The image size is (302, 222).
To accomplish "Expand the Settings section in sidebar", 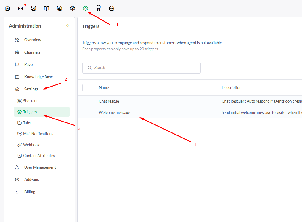I will click(x=31, y=89).
